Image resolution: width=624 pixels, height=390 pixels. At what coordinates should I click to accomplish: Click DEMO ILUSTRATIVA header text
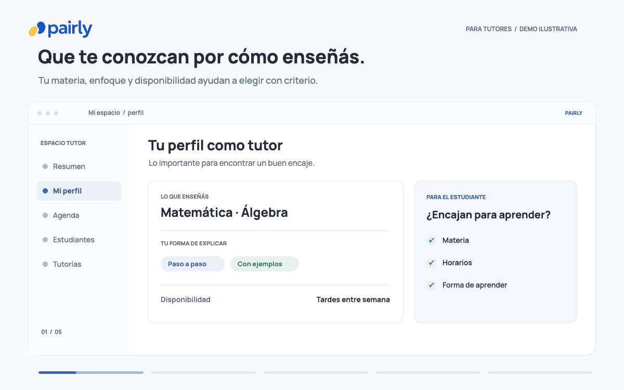pos(548,29)
